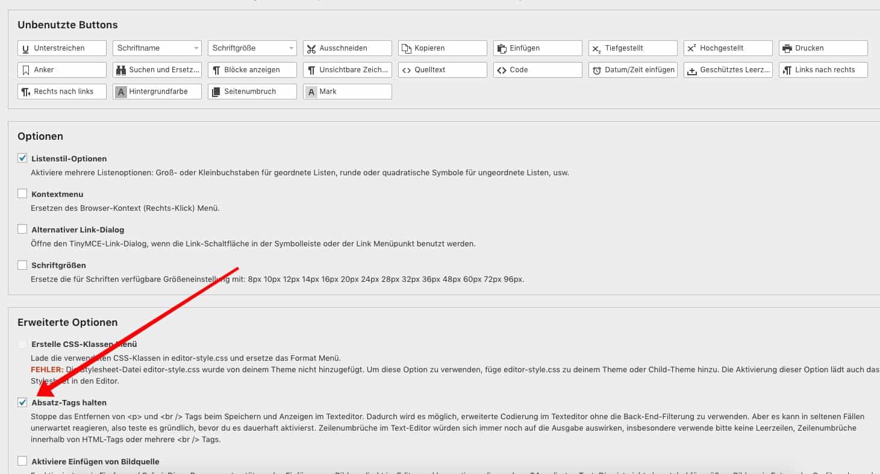Click the Einfügen paste button

537,48
